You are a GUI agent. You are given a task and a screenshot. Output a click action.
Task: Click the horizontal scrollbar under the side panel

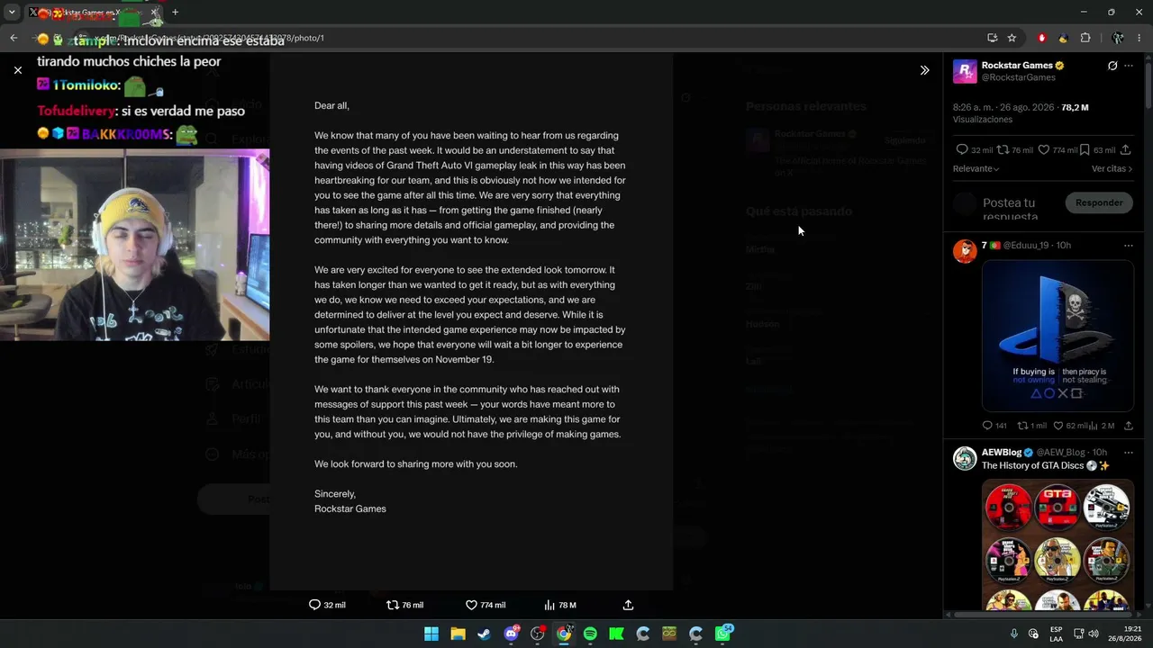coord(1044,616)
